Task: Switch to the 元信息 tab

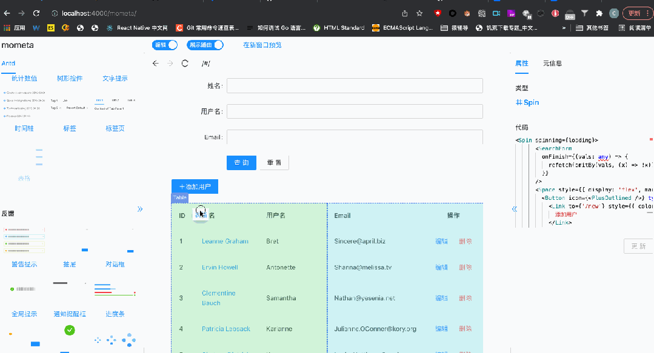Action: (x=553, y=63)
